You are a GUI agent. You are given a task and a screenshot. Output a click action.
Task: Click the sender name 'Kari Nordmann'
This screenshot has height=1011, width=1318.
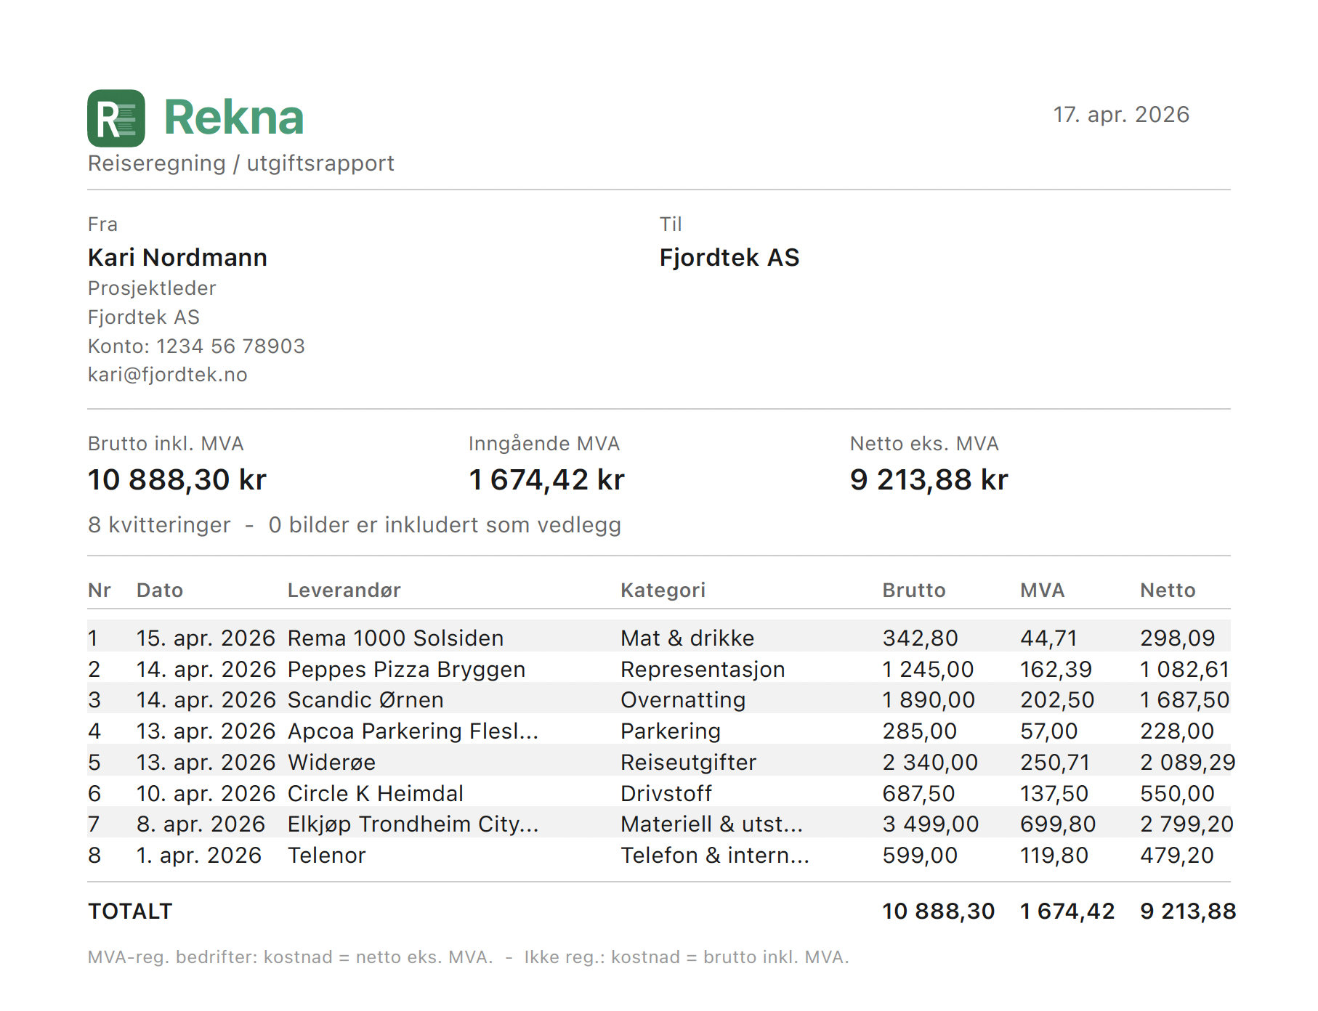[177, 258]
